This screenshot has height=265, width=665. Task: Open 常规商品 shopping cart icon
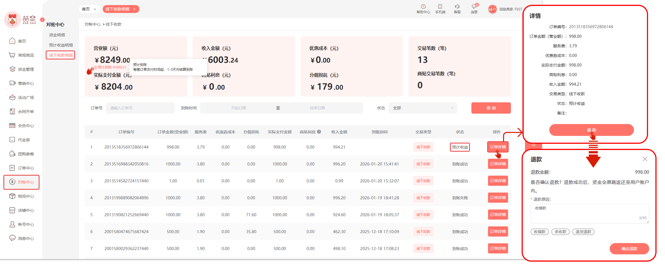12,55
